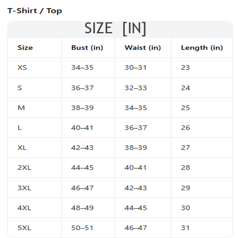Click bust value 48–49 for 4XL
Image resolution: width=238 pixels, height=238 pixels.
point(82,208)
